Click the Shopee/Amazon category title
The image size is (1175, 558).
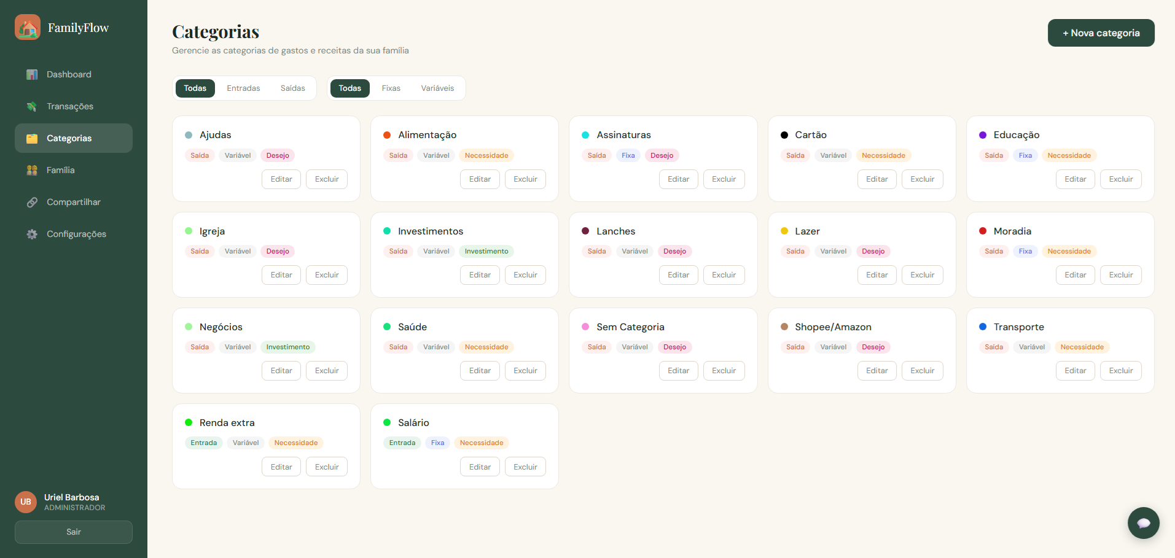[x=833, y=327]
